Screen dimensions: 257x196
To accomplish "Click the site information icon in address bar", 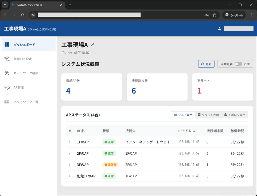I will pyautogui.click(x=33, y=15).
